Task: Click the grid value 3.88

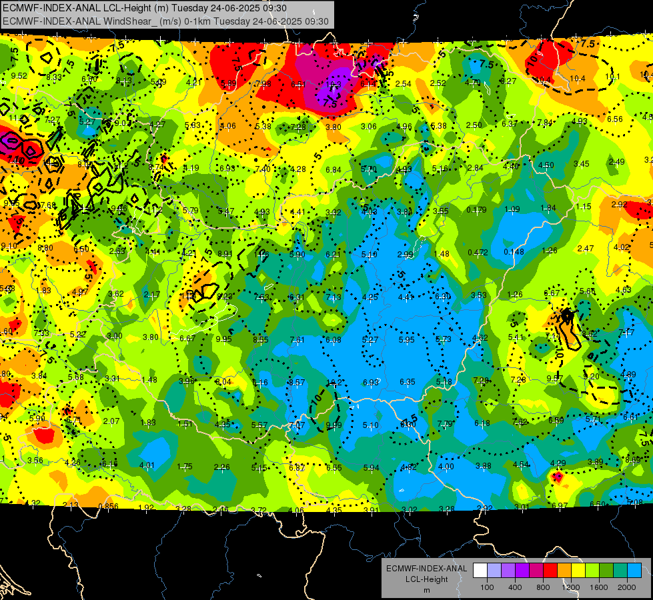Action: [x=484, y=465]
